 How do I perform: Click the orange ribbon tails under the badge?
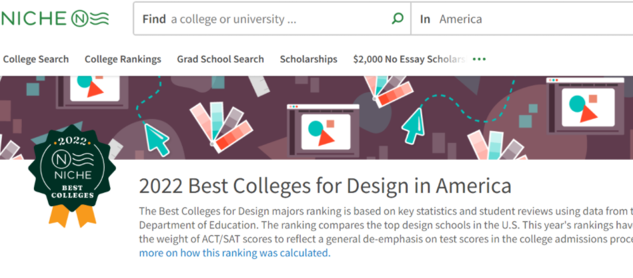(72, 215)
